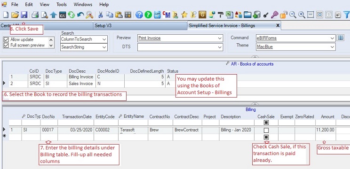Toggle the Full screen preview checkbox
The width and height of the screenshot is (350, 169).
coord(6,45)
